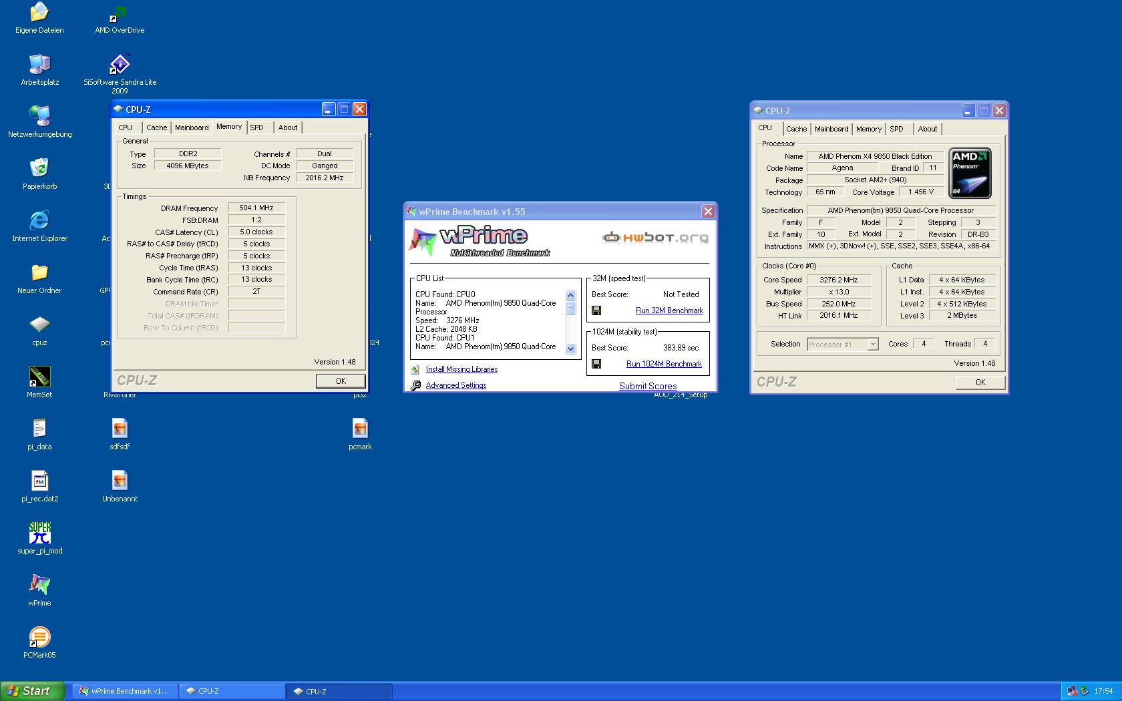Open About tab in right CPU-Z

928,129
